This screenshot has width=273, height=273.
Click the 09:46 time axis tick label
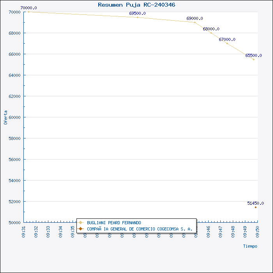208,230
